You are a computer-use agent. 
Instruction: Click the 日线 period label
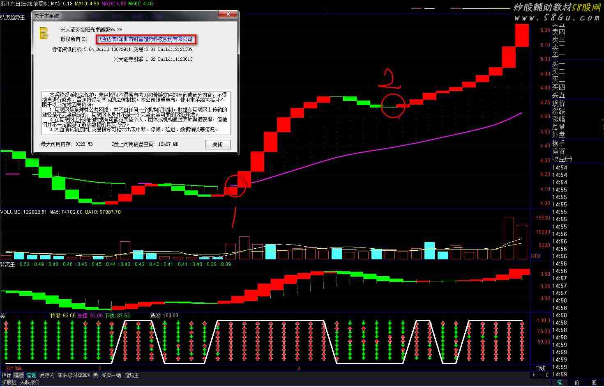coord(540,368)
